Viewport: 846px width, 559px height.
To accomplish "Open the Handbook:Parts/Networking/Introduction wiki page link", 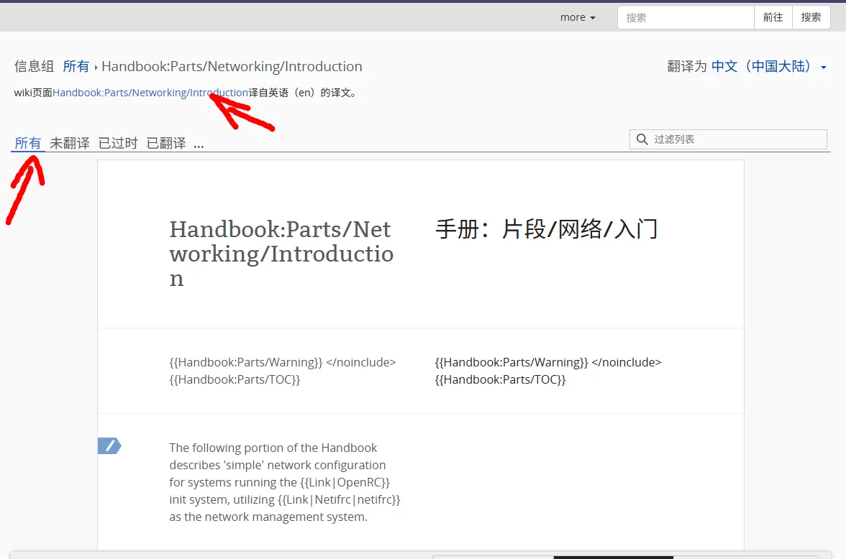I will [x=150, y=93].
